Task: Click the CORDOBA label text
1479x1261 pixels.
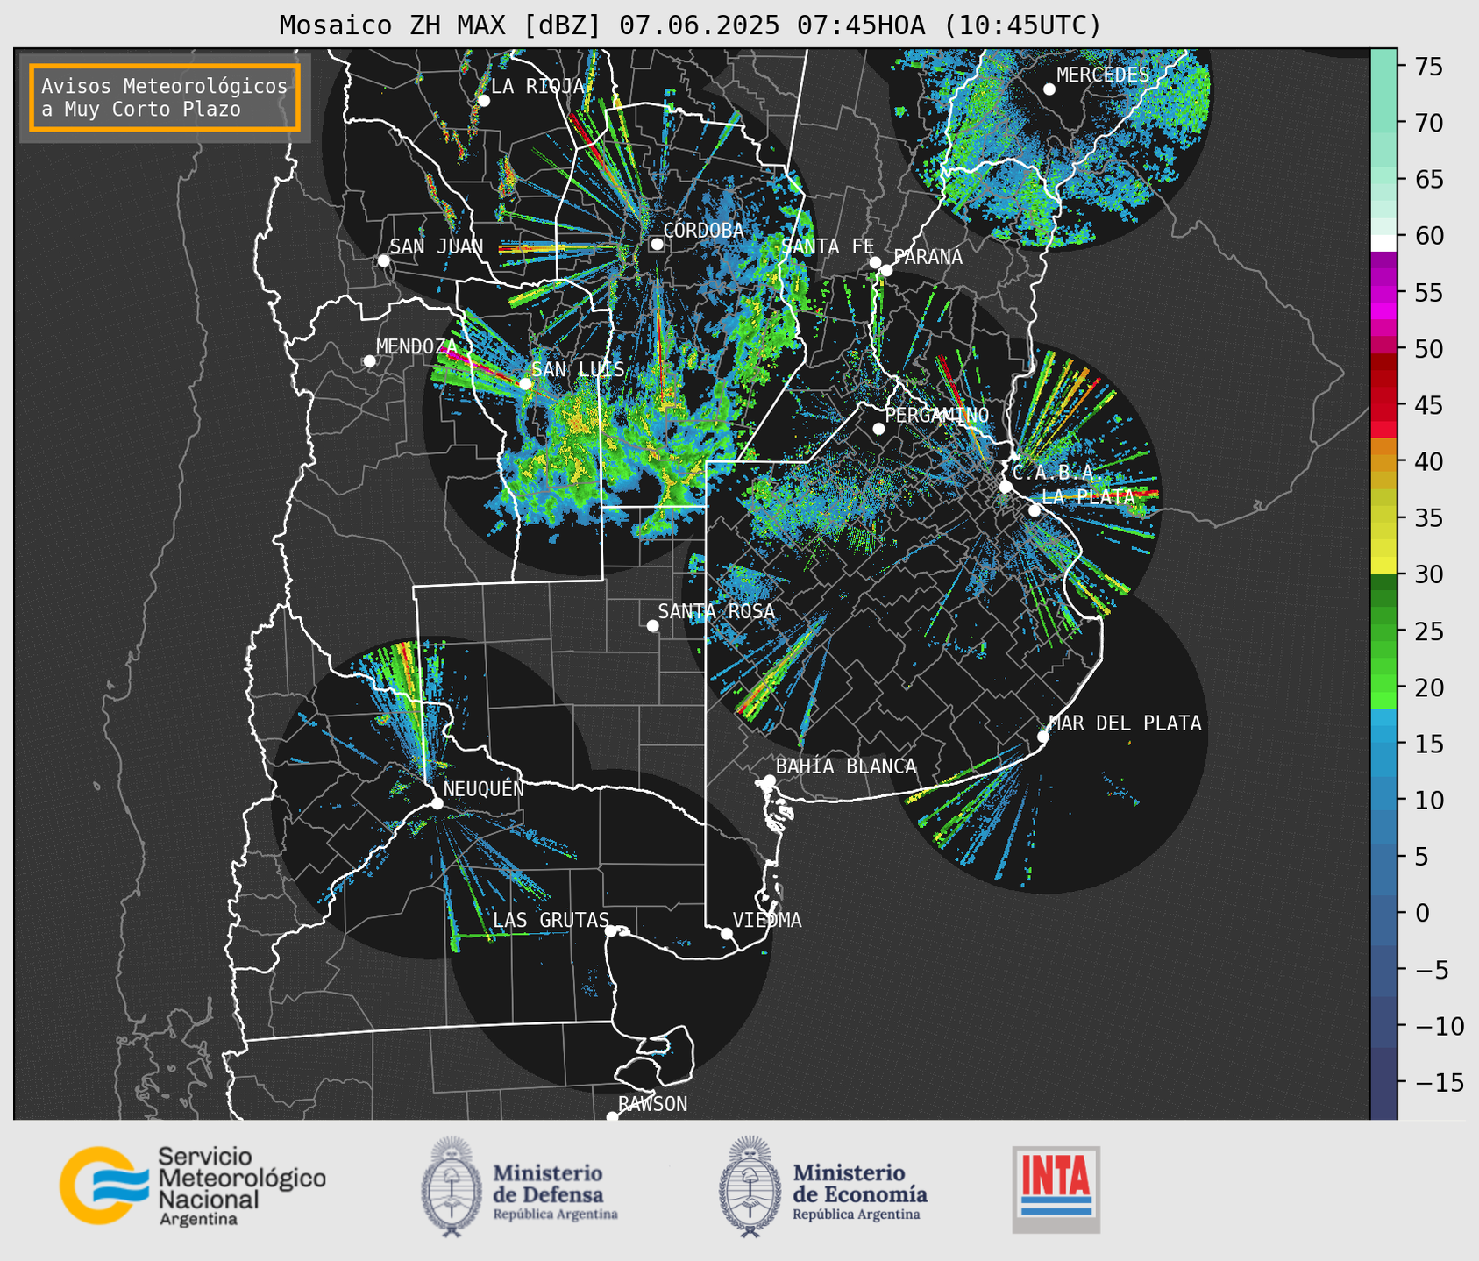Action: [703, 231]
